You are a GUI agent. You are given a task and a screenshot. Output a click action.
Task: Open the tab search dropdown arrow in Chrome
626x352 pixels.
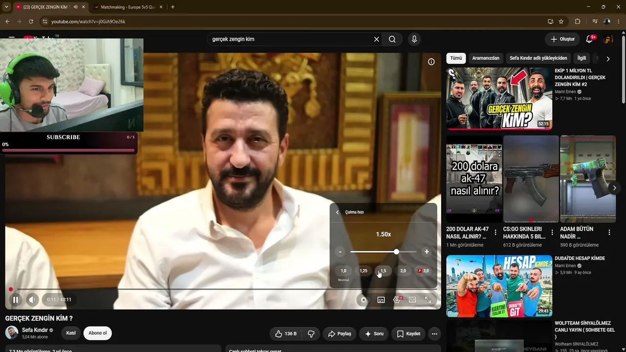click(6, 7)
